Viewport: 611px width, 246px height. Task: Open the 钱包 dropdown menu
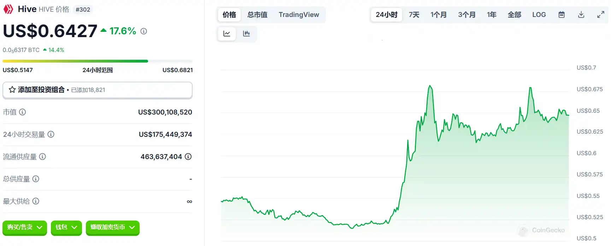click(66, 227)
